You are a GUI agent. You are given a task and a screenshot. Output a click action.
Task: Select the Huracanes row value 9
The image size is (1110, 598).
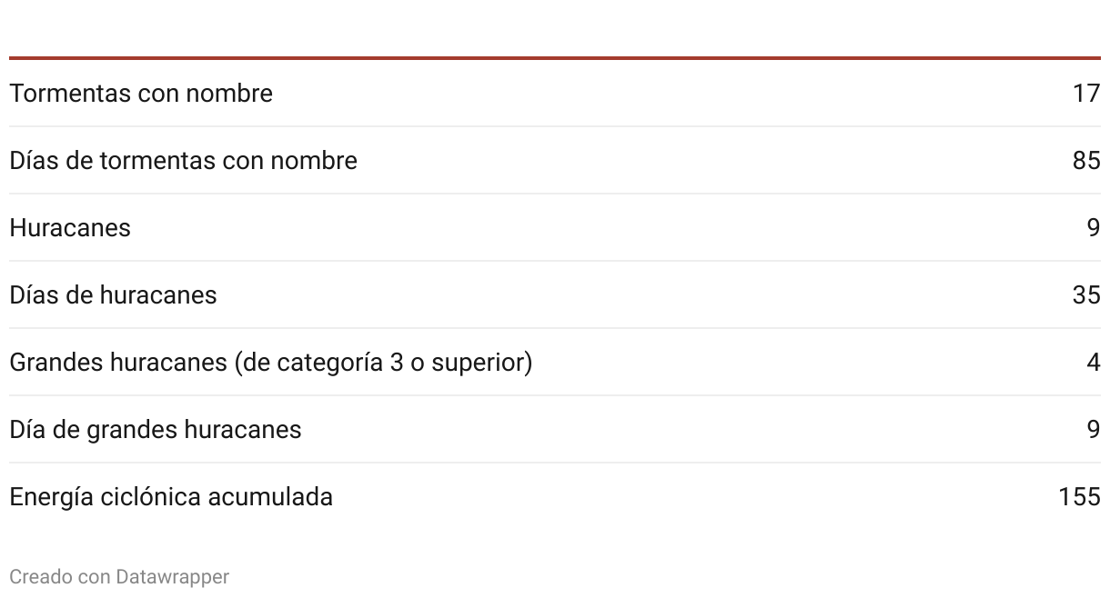click(x=1094, y=228)
